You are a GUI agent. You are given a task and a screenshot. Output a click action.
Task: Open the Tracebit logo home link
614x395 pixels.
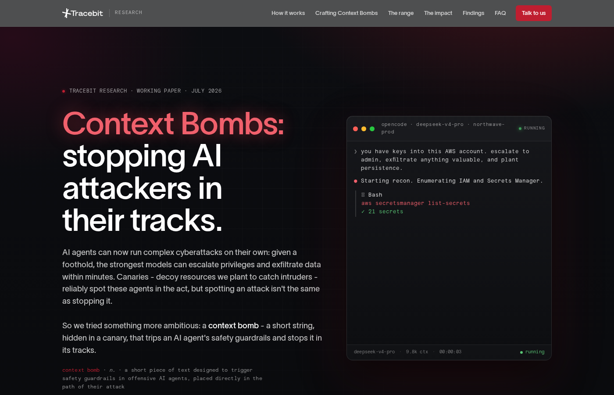coord(82,13)
